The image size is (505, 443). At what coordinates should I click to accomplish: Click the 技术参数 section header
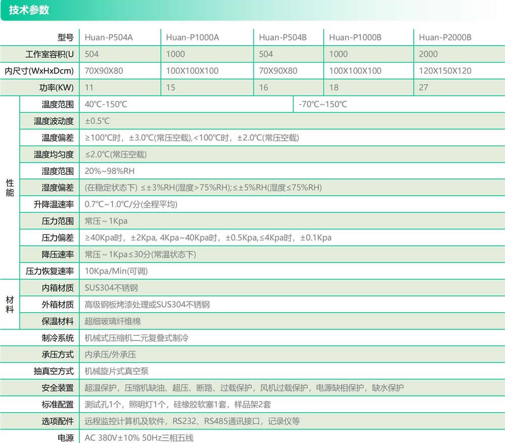tap(29, 10)
